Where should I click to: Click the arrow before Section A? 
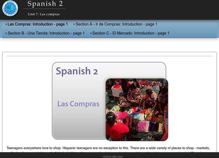[x=74, y=24]
